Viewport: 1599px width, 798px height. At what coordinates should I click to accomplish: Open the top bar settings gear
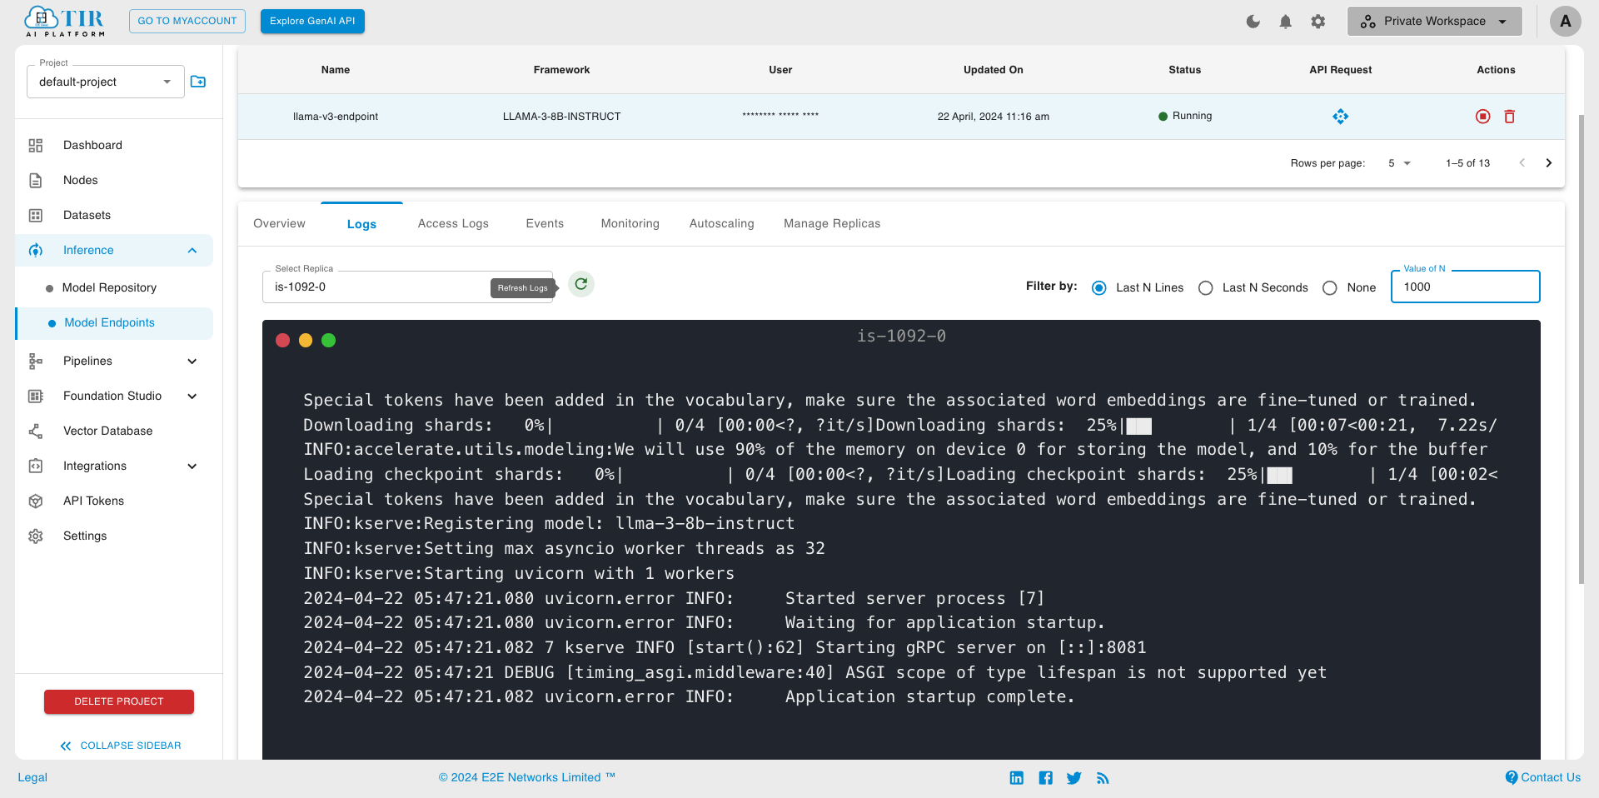(1318, 22)
